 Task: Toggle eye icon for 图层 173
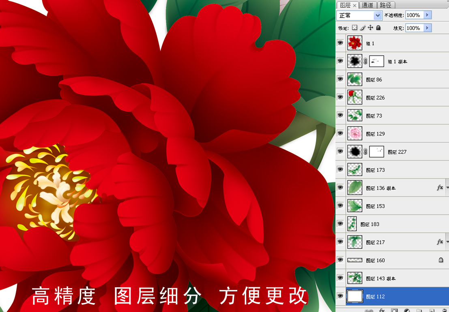click(340, 169)
